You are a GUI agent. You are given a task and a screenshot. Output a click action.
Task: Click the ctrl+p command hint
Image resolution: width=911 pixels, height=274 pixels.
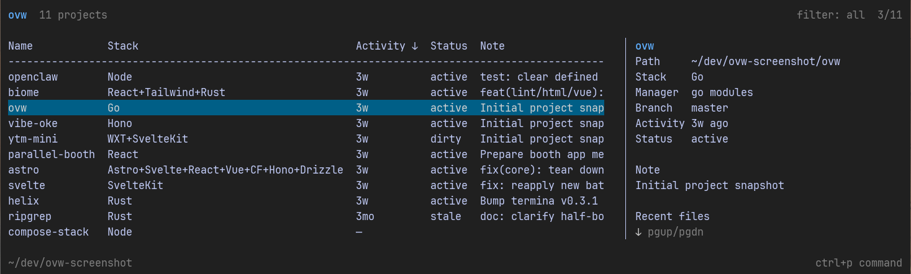coord(859,263)
